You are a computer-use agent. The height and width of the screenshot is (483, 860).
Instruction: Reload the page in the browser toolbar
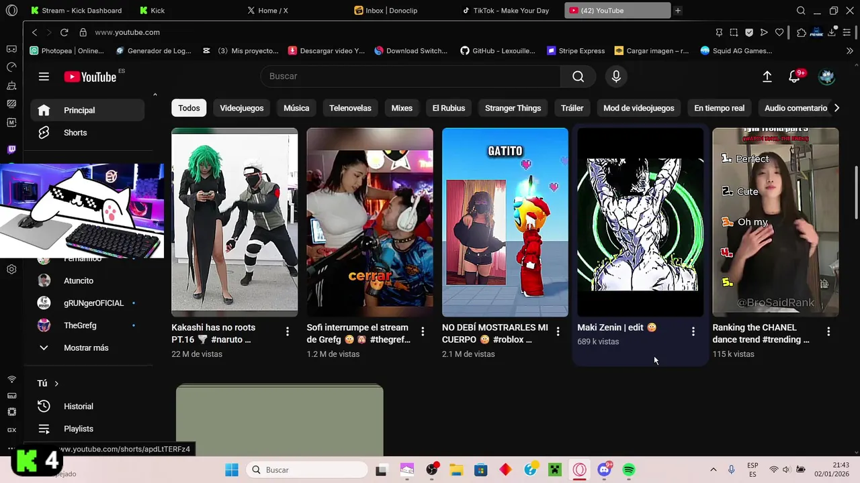click(64, 32)
